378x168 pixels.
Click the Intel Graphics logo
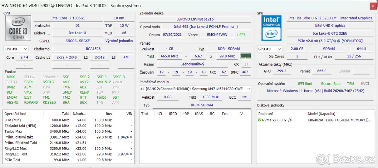point(271,28)
